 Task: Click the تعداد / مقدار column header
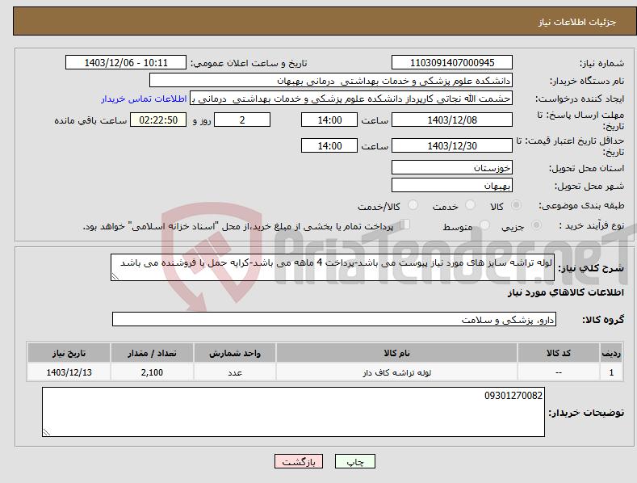[152, 353]
